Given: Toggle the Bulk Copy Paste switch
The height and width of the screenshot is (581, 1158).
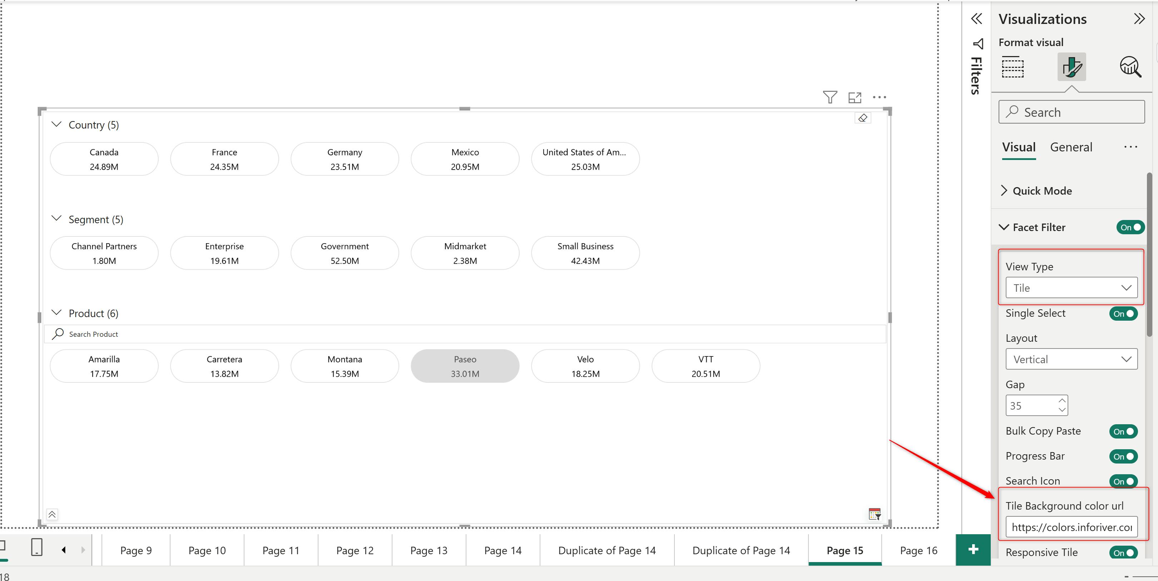Looking at the screenshot, I should [1123, 431].
